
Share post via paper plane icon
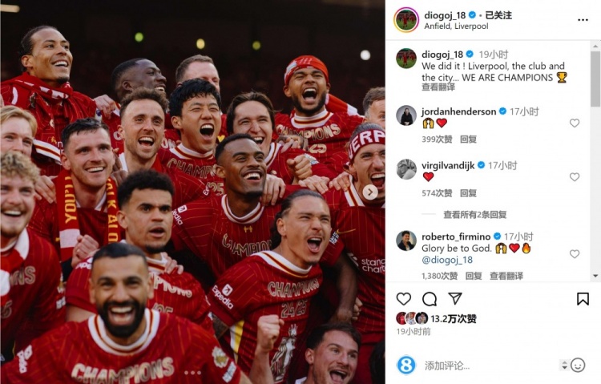[x=455, y=298]
